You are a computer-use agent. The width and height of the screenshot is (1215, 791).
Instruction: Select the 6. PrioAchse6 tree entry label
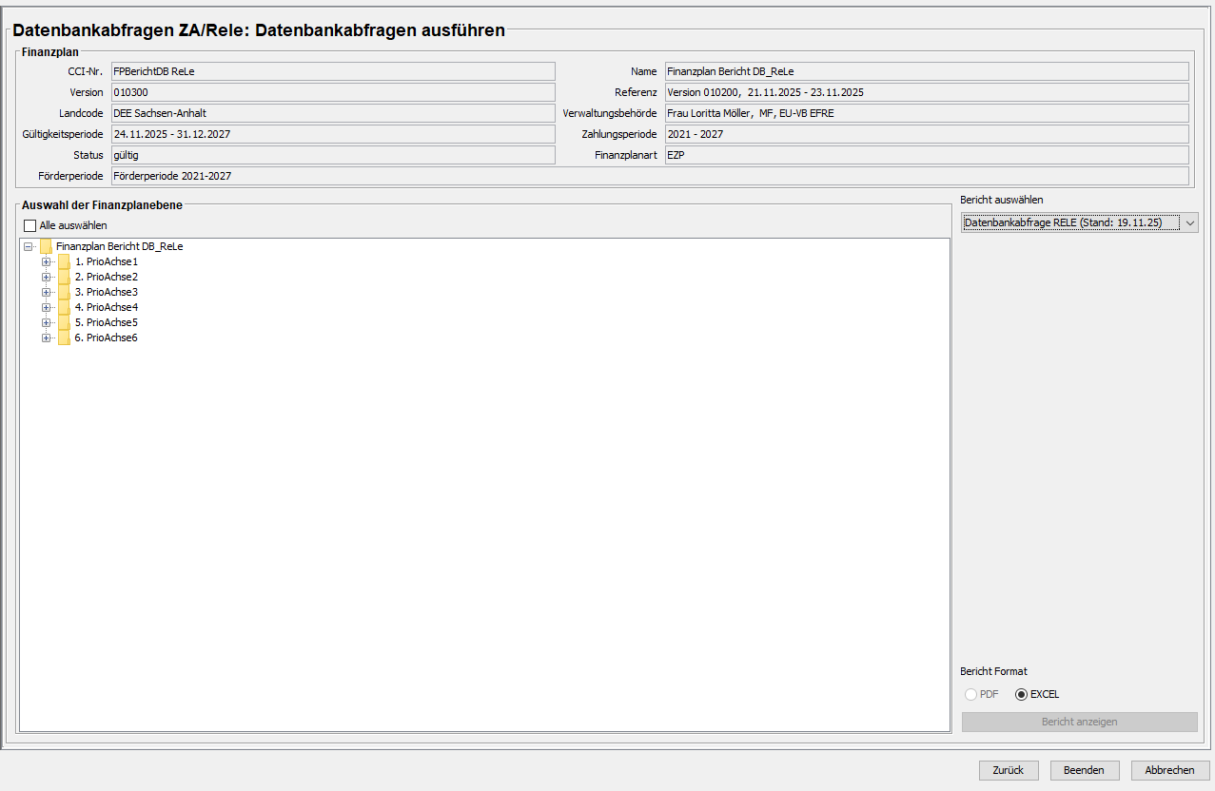[x=106, y=338]
